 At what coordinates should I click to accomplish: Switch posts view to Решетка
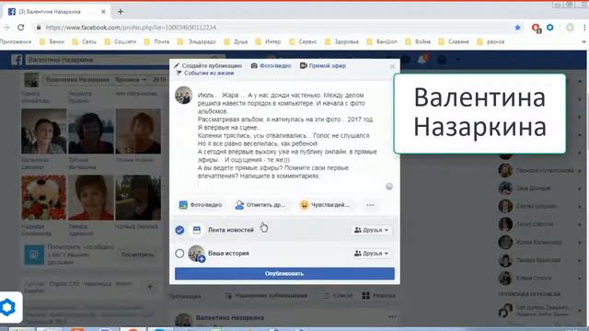pyautogui.click(x=378, y=296)
